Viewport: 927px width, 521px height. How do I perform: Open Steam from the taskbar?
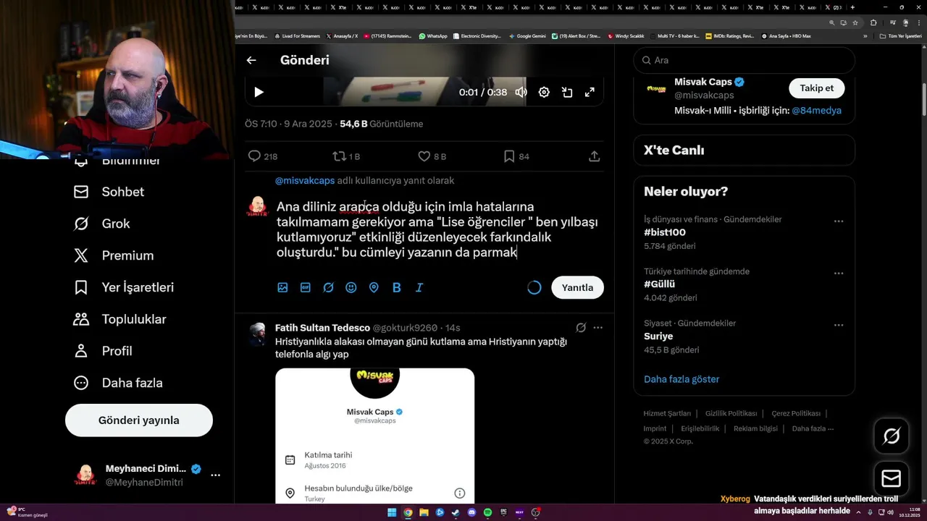456,512
